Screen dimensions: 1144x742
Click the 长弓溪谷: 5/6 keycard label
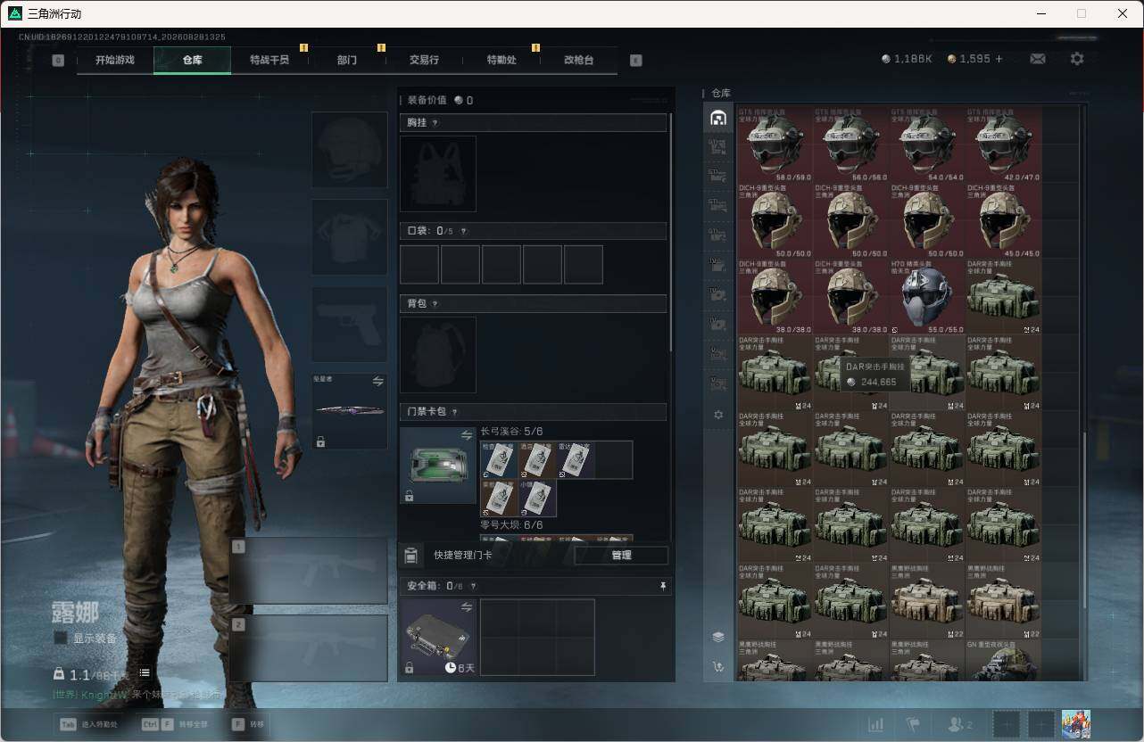tap(511, 432)
